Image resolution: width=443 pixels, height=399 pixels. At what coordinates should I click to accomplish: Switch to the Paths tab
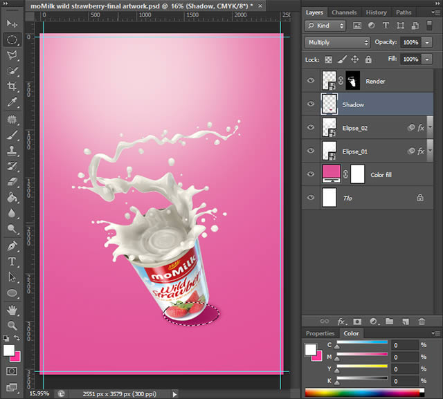404,12
